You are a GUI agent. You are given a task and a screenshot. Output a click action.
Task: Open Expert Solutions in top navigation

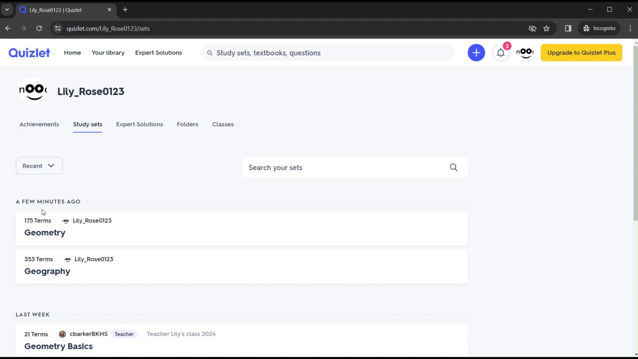159,53
